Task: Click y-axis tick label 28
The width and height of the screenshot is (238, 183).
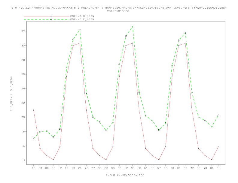Action: tap(23, 60)
